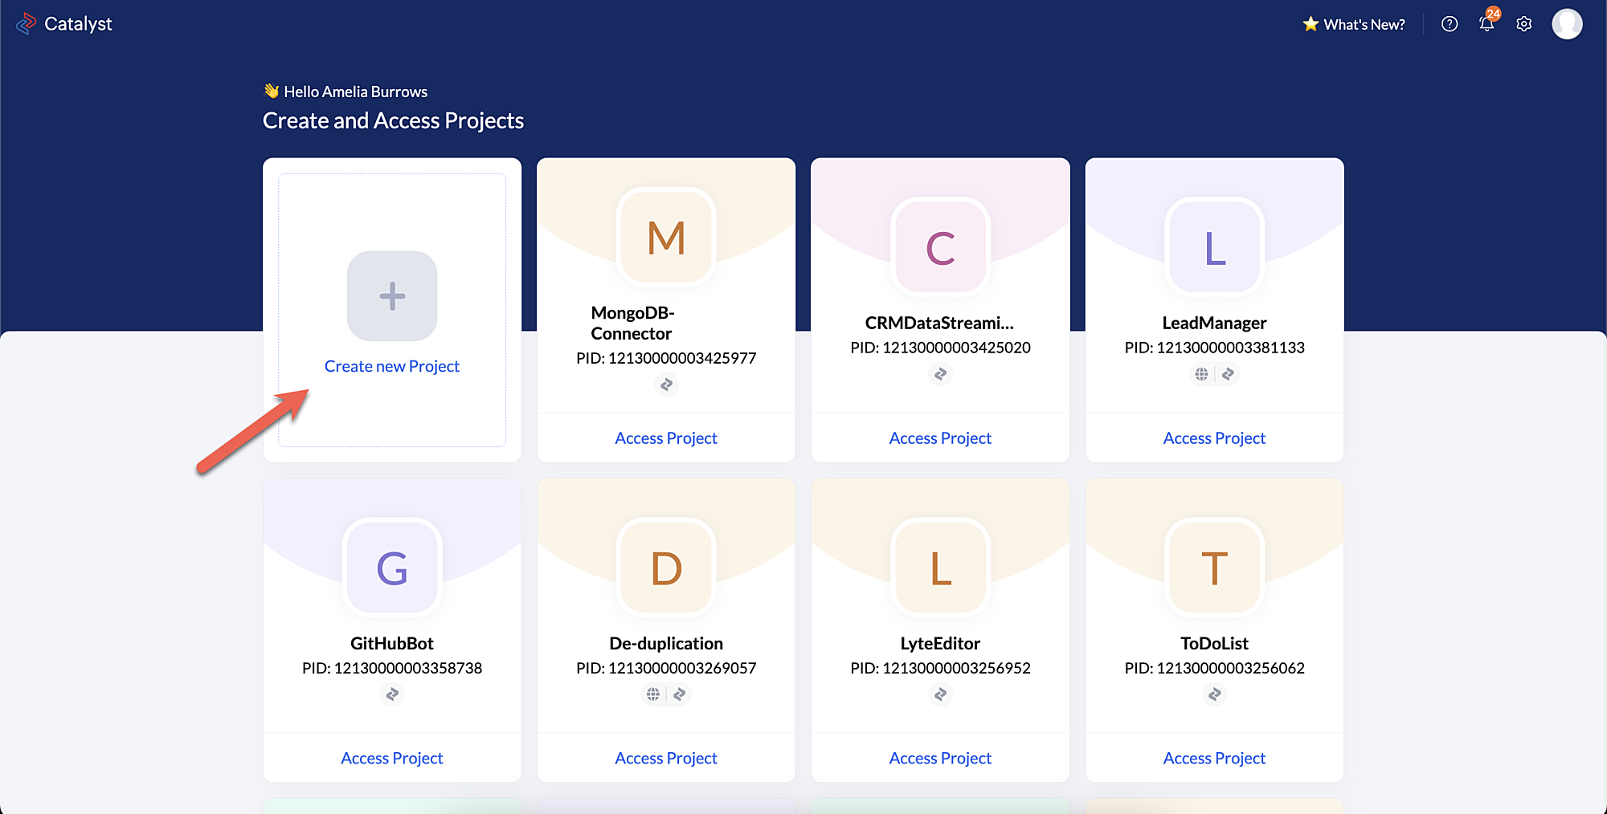Select the LyteEditor 'L' project thumbnail

[x=940, y=568]
